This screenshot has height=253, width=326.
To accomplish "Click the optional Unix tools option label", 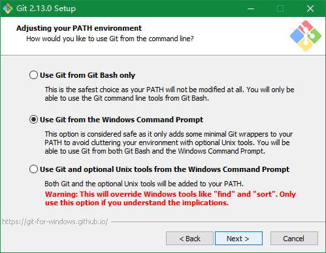I will [165, 169].
